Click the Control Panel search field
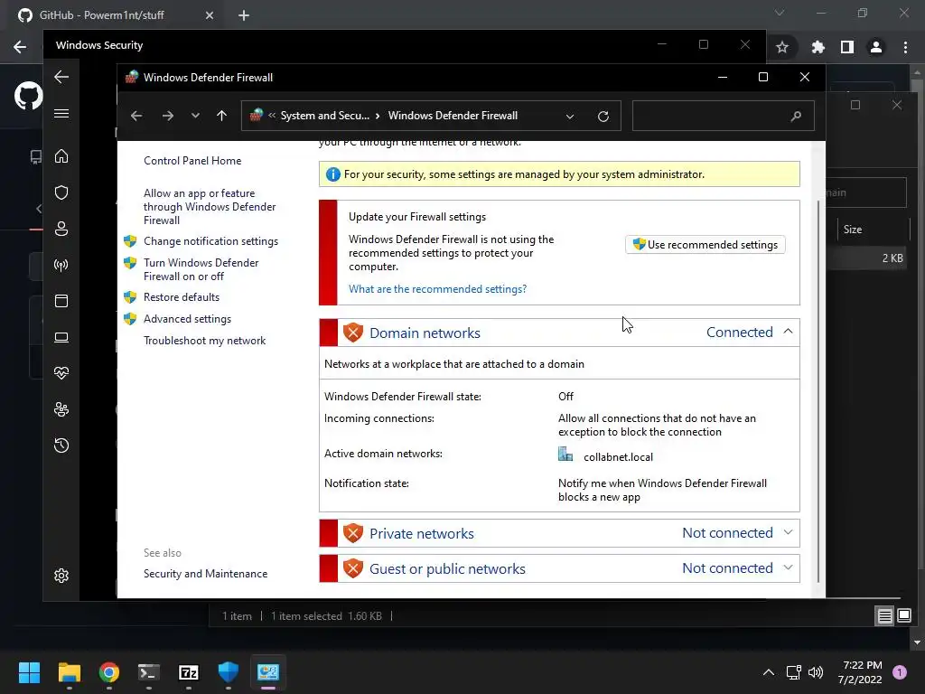 (x=724, y=117)
